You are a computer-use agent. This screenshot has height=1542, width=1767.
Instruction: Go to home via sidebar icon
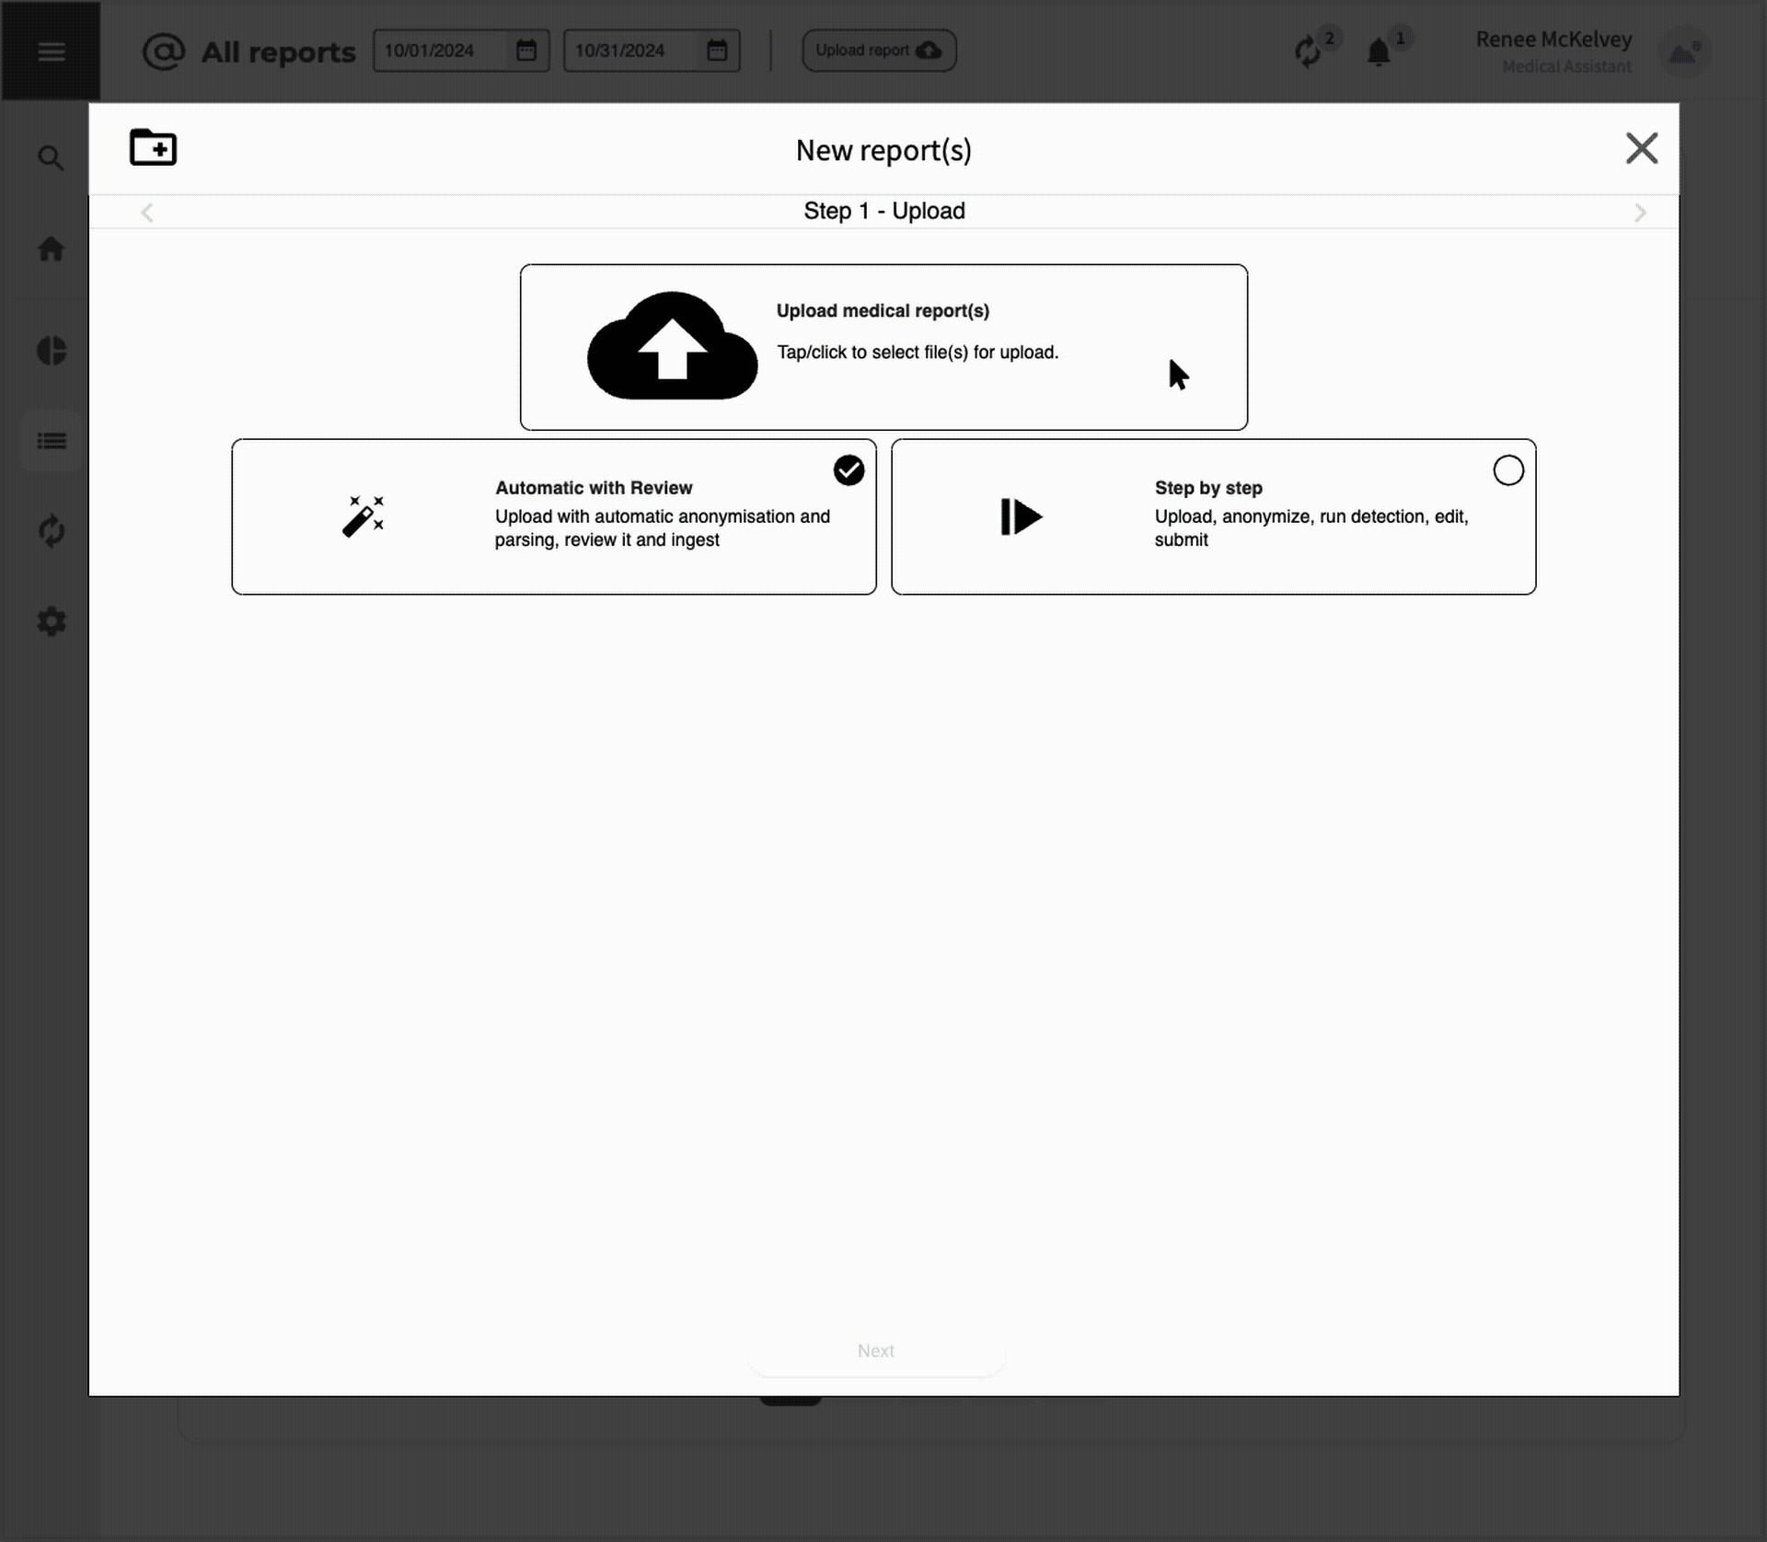tap(51, 249)
